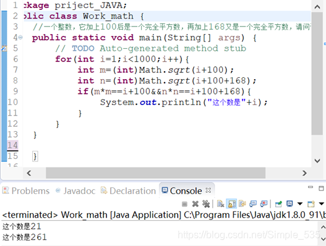Click the editor horizontal scrollbar thumb
The height and width of the screenshot is (246, 326).
click(x=155, y=173)
